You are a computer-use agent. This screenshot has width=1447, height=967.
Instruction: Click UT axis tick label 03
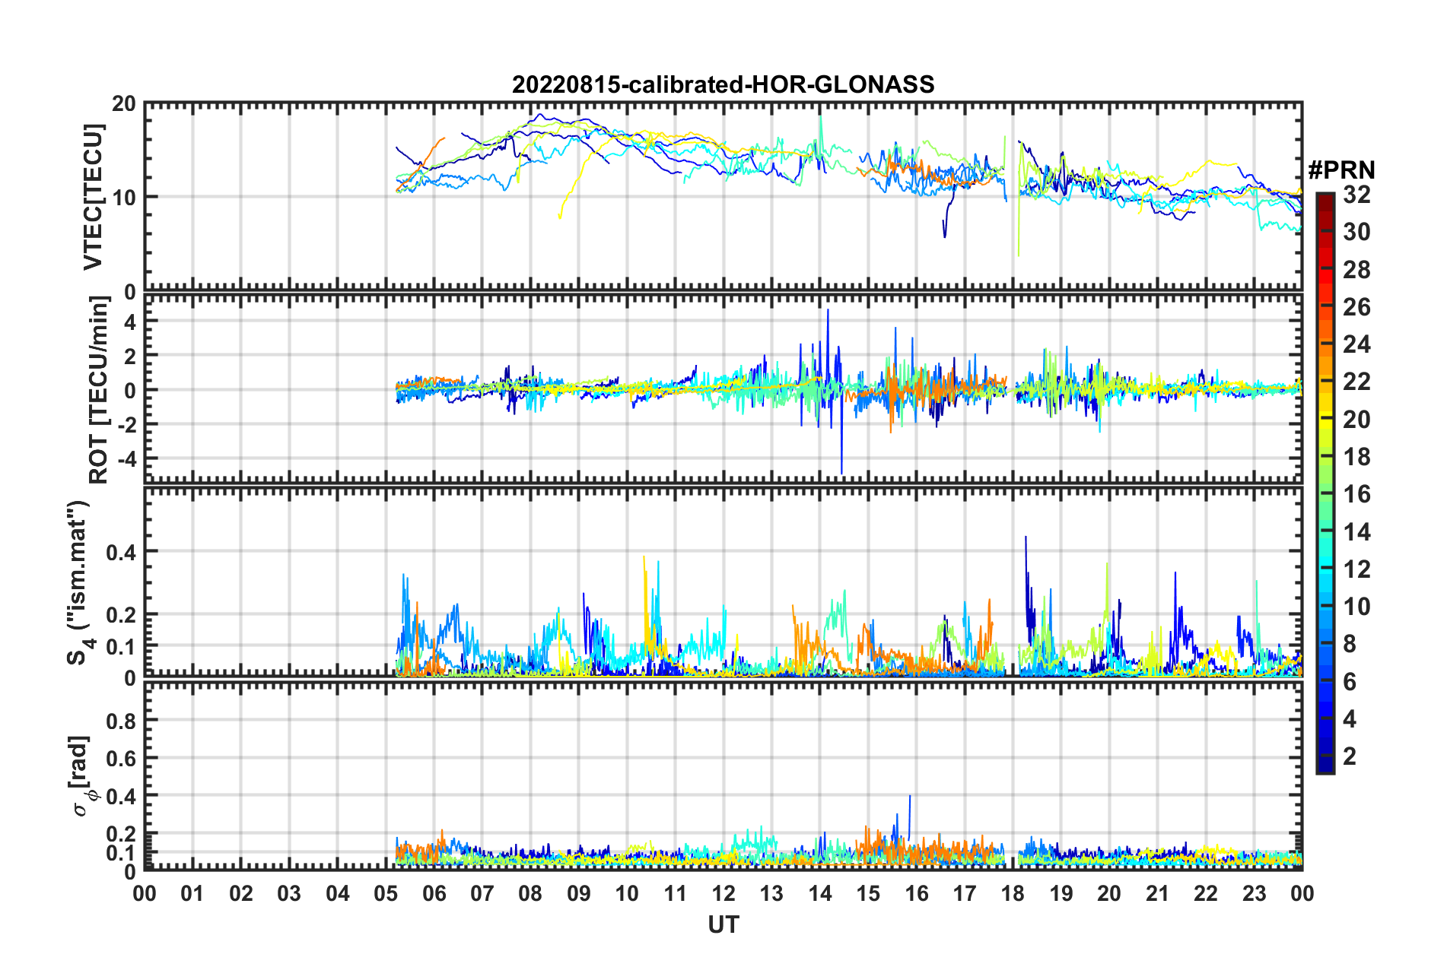tap(289, 894)
